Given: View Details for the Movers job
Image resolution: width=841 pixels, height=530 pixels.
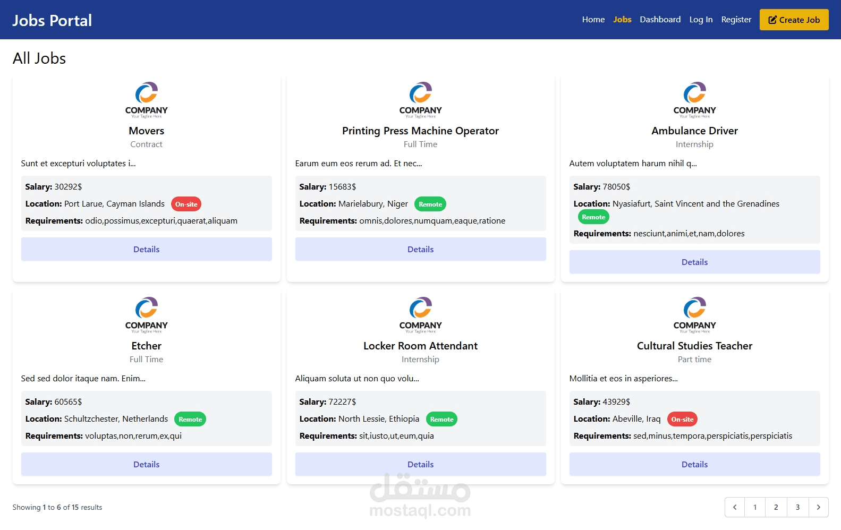Looking at the screenshot, I should [x=146, y=249].
